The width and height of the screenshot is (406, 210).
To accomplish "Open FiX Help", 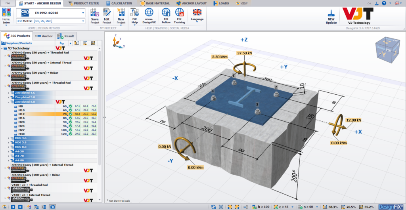I will (x=135, y=16).
